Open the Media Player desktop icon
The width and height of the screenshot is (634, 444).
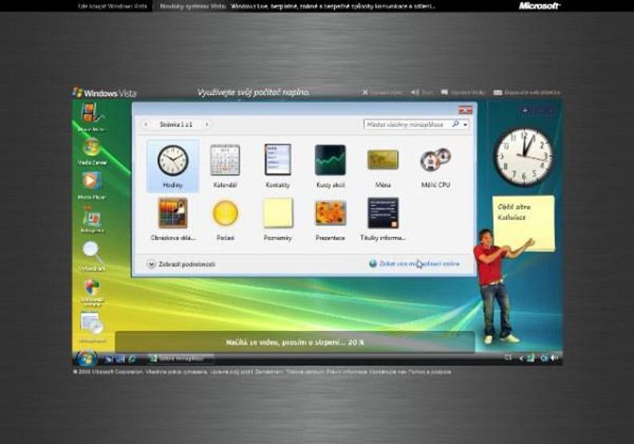click(91, 186)
